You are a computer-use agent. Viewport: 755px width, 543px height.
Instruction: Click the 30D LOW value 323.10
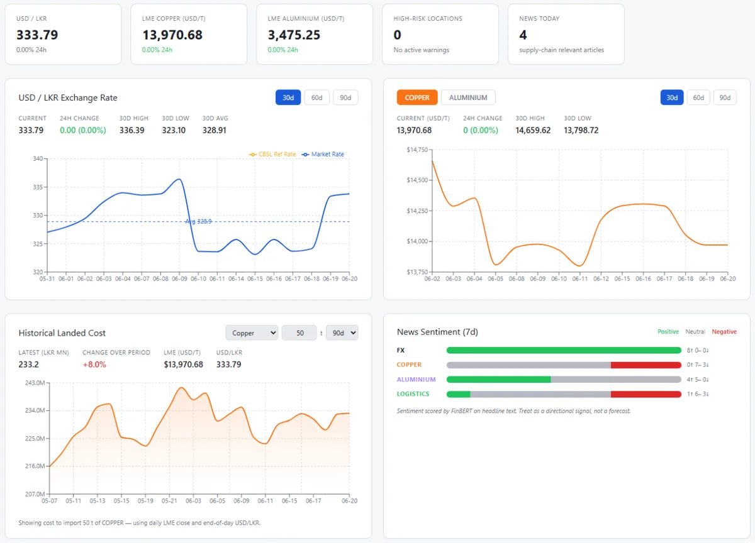[x=174, y=130]
